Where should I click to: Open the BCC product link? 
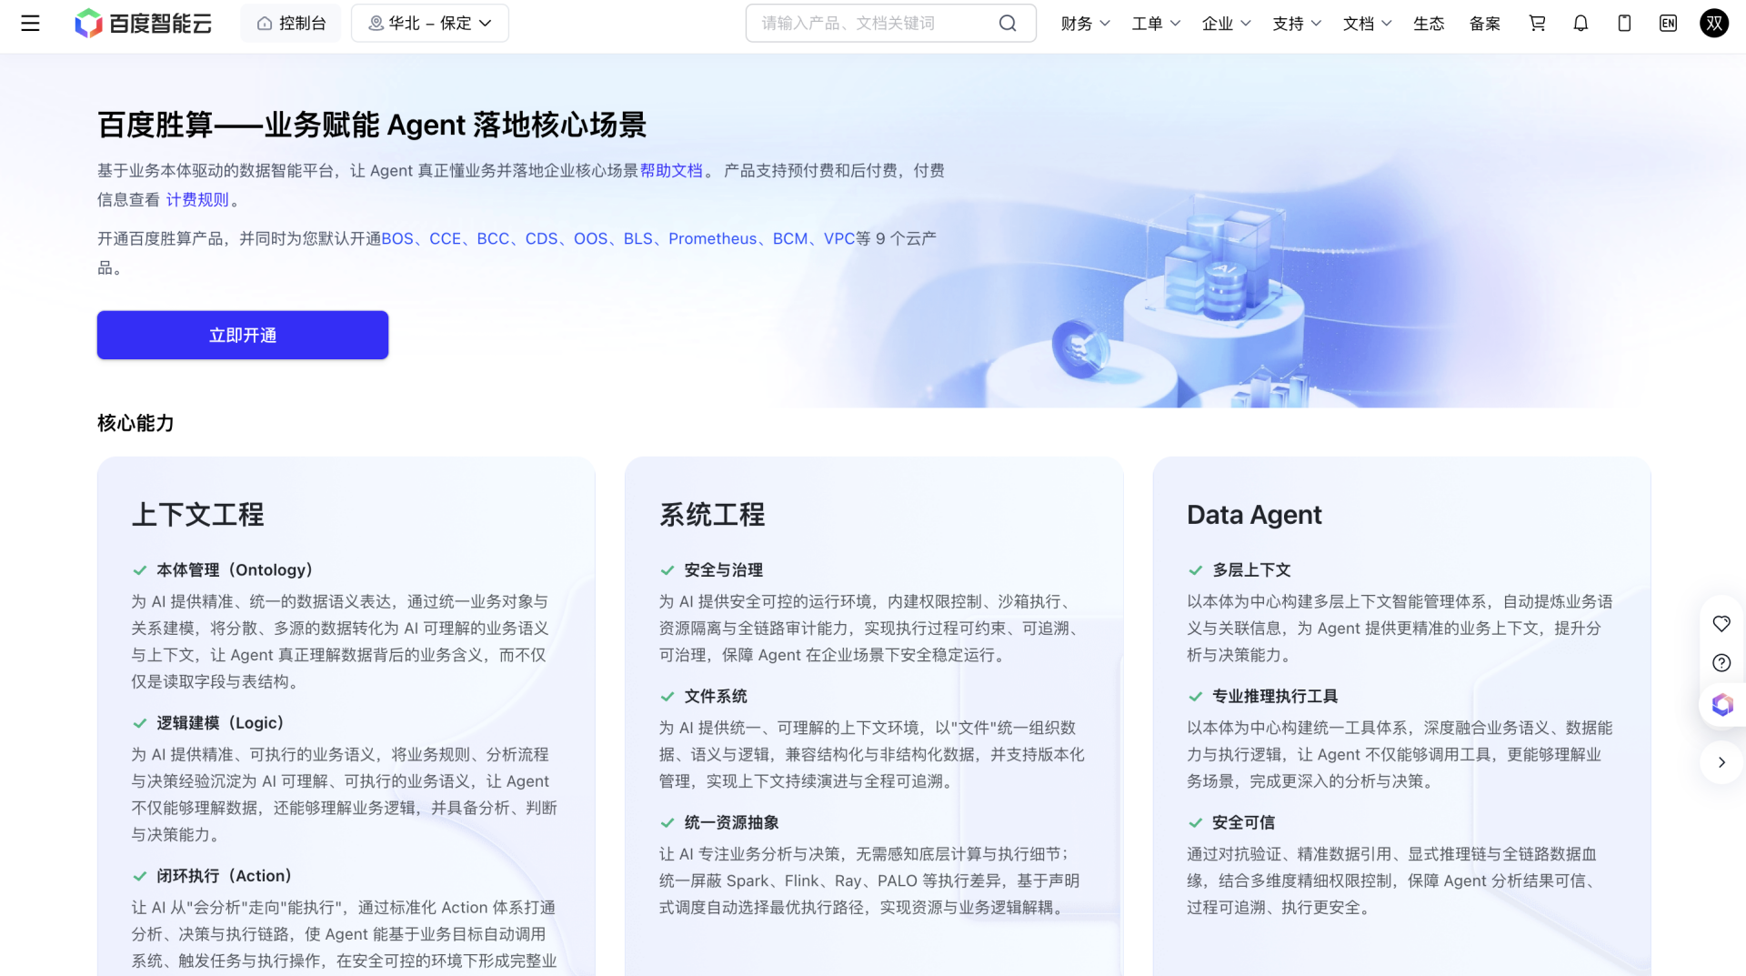pos(493,238)
